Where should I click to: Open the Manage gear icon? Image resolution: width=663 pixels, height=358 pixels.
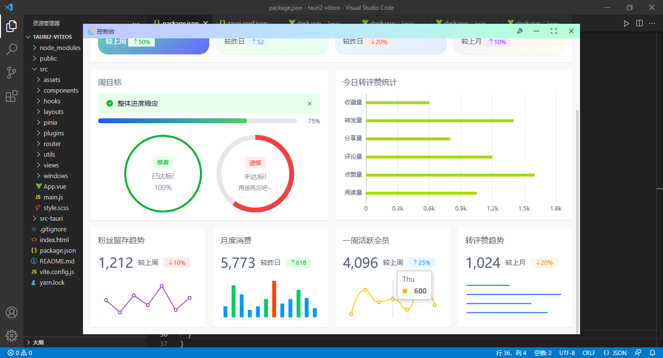coord(12,335)
